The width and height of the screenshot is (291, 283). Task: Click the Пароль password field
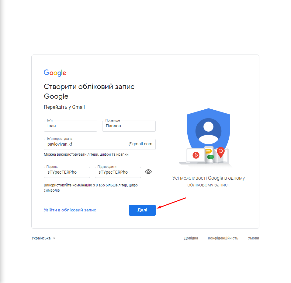(x=67, y=172)
